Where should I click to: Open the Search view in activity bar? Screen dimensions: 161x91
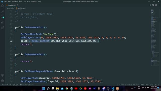click(x=3, y=11)
